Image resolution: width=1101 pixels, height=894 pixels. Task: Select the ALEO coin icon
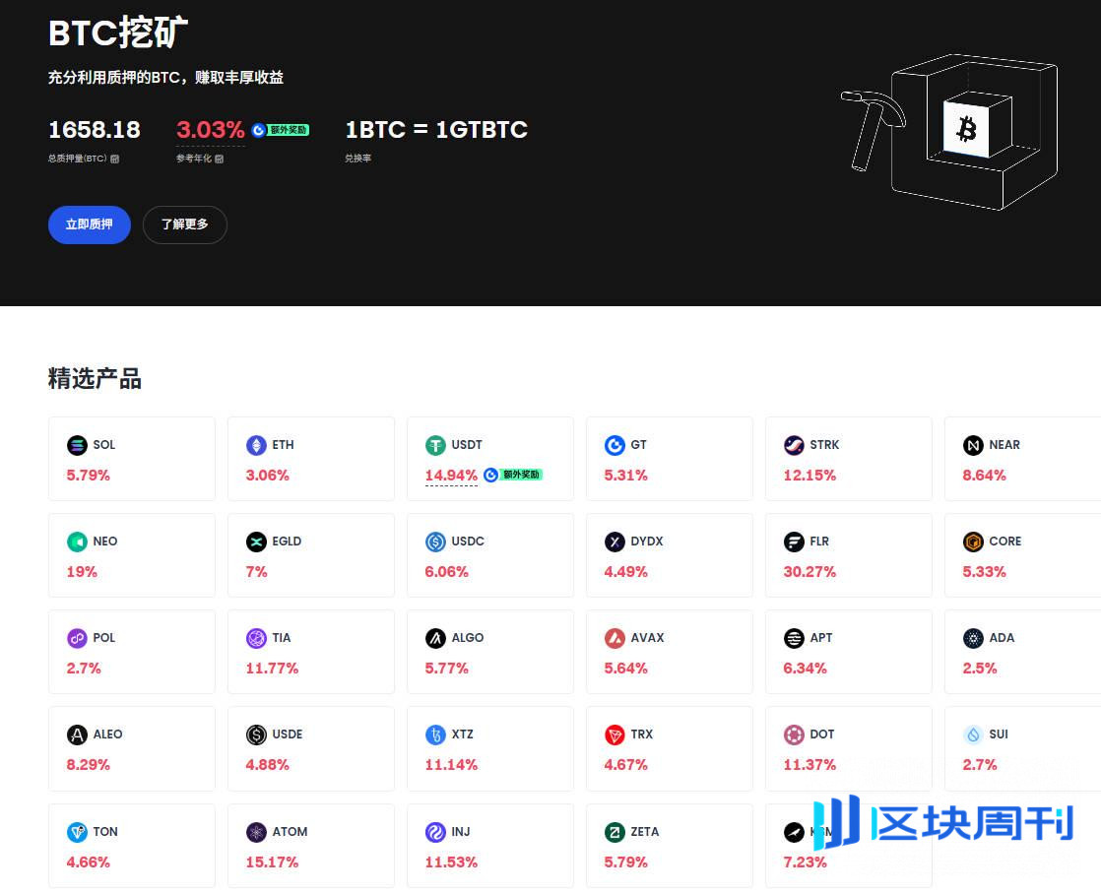pyautogui.click(x=77, y=734)
